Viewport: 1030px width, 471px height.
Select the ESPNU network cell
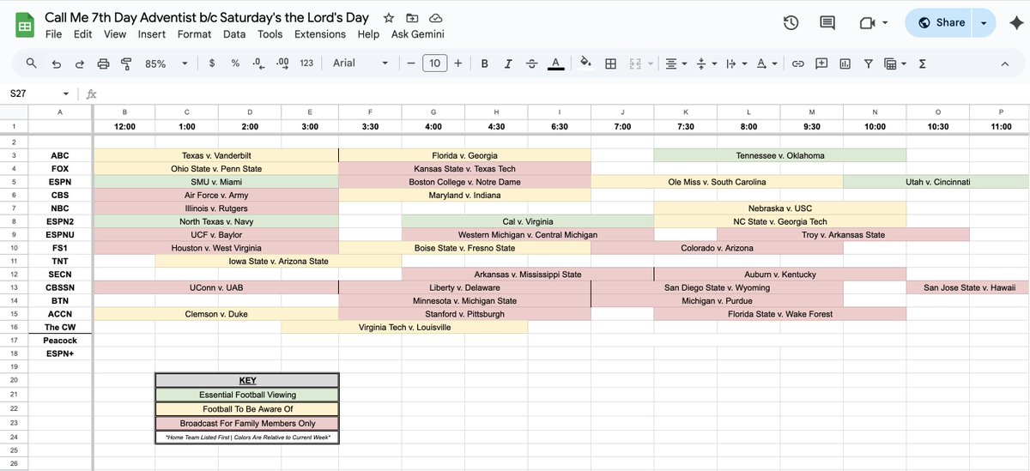click(60, 234)
